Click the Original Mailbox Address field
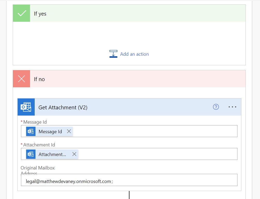This screenshot has height=199, width=260. tap(129, 180)
